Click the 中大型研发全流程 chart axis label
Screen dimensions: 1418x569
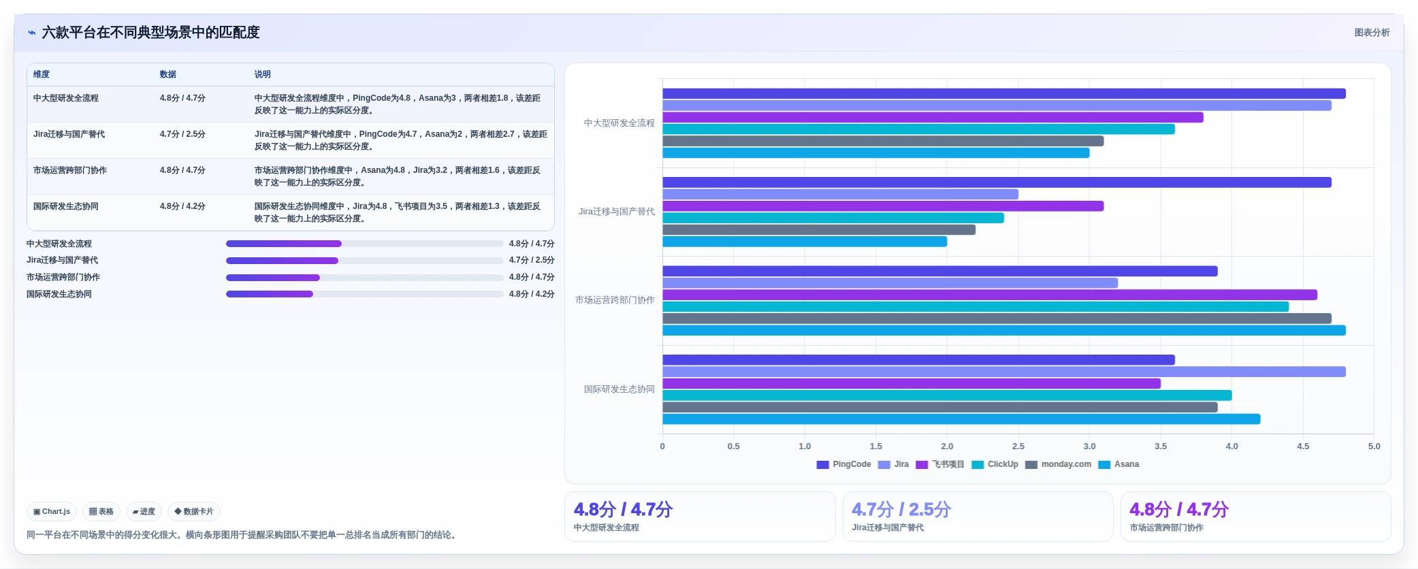click(x=619, y=123)
